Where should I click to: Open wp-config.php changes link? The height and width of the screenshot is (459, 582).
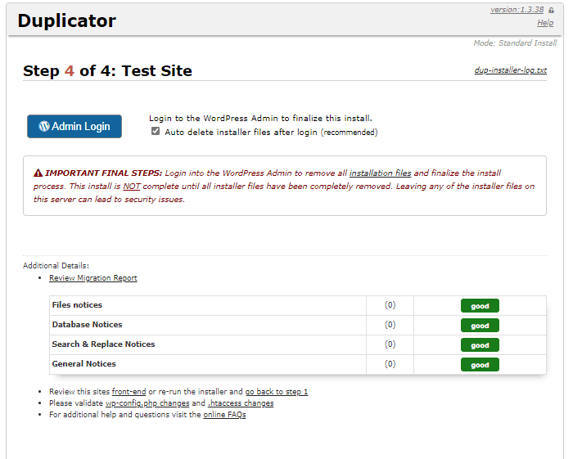click(x=147, y=403)
